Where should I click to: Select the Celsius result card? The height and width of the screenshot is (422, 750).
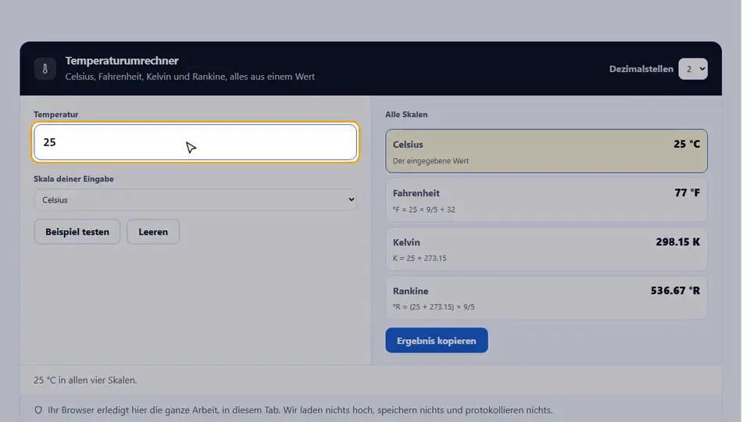546,151
